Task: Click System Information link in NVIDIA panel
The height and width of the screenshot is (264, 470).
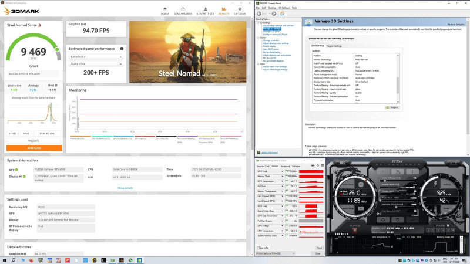Action: click(269, 153)
